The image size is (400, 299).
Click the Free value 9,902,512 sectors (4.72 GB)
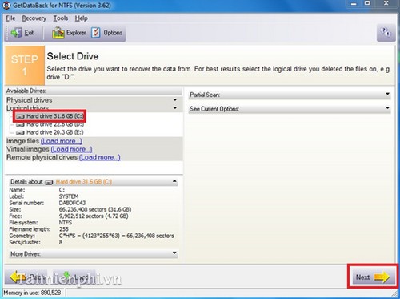(x=94, y=216)
